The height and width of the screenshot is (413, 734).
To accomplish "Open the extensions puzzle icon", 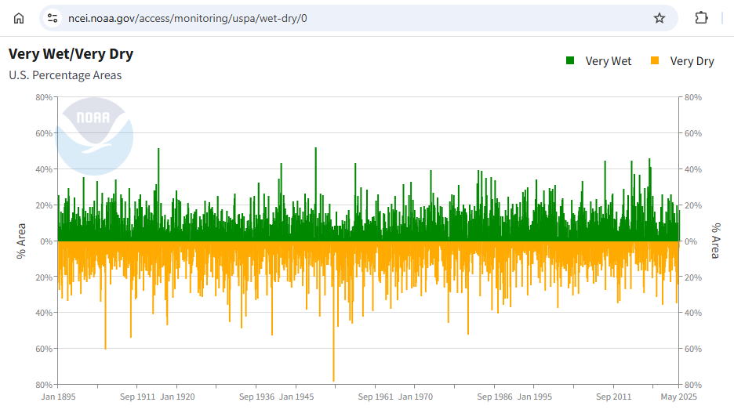I will click(x=701, y=18).
